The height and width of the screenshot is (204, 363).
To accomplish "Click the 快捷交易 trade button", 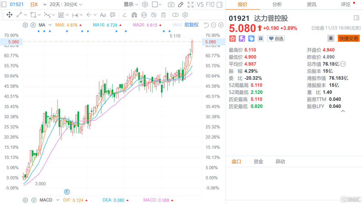I will click(x=349, y=38).
